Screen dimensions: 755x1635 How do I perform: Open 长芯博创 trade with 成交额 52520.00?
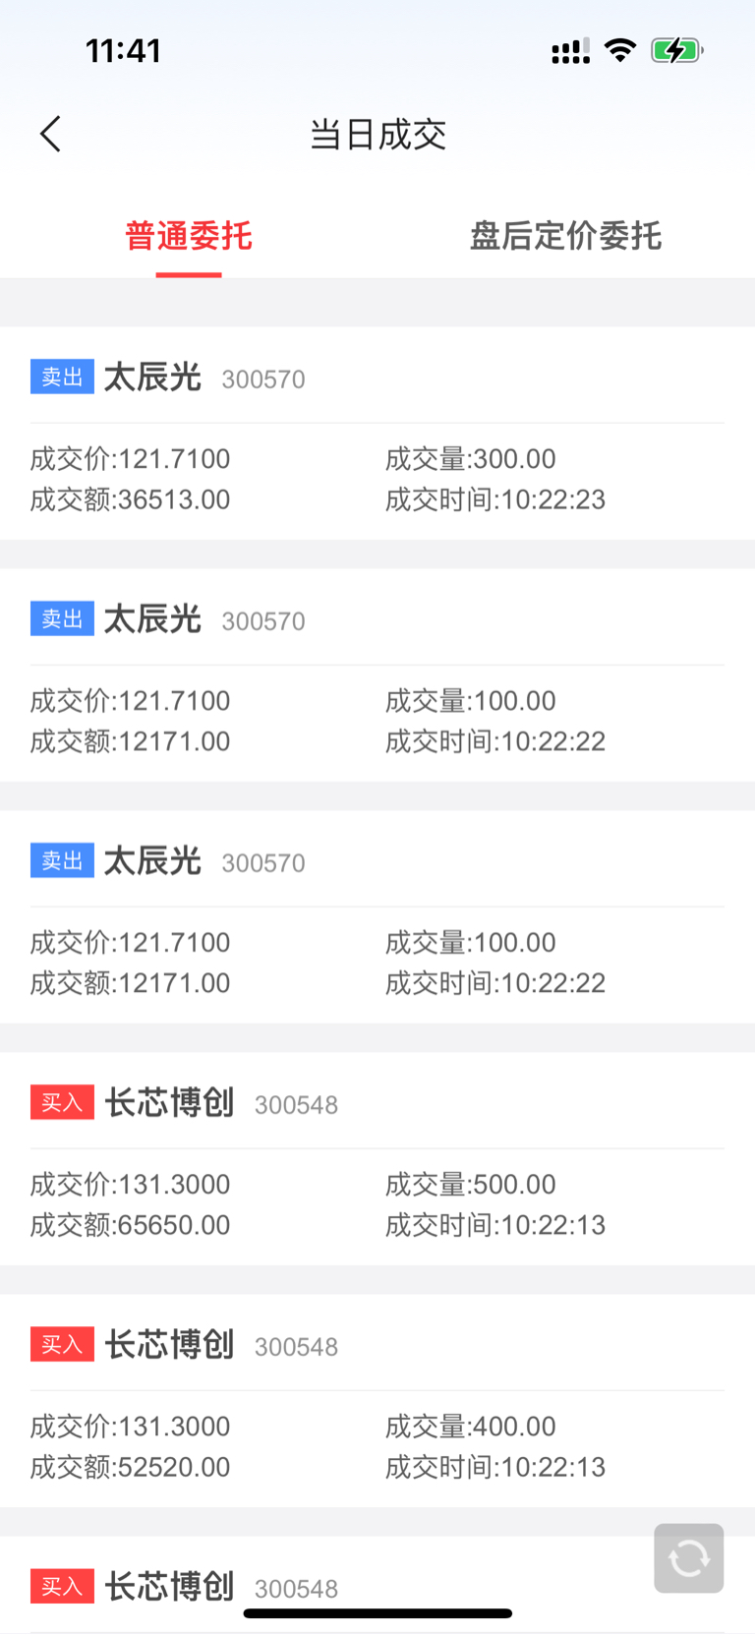coord(377,1400)
